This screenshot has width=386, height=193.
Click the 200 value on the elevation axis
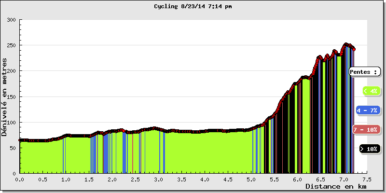point(12,71)
